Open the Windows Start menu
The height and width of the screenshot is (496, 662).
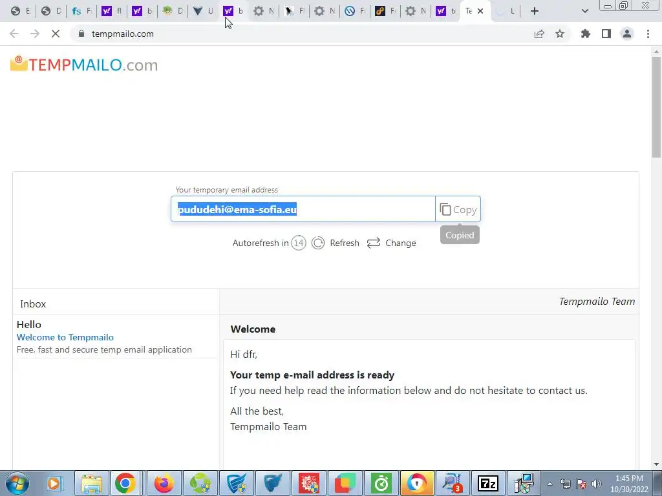click(17, 483)
